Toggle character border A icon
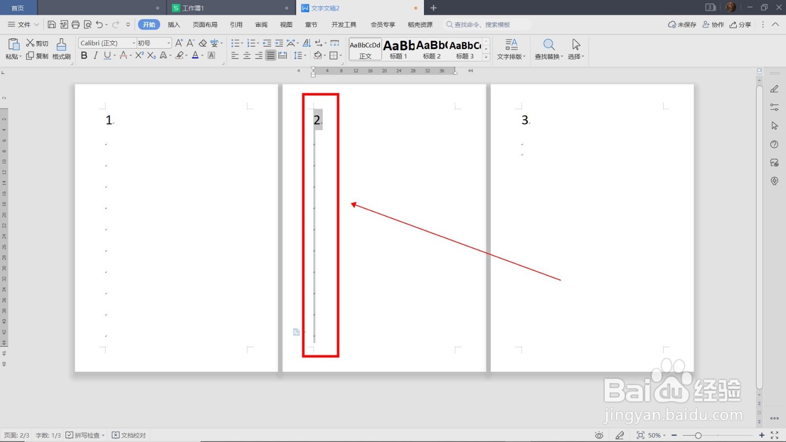The width and height of the screenshot is (786, 442). point(212,55)
